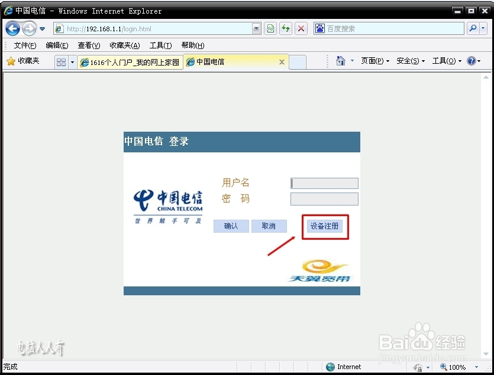Viewport: 494px width, 375px height.
Task: Click the Back navigation arrow
Action: 12,28
